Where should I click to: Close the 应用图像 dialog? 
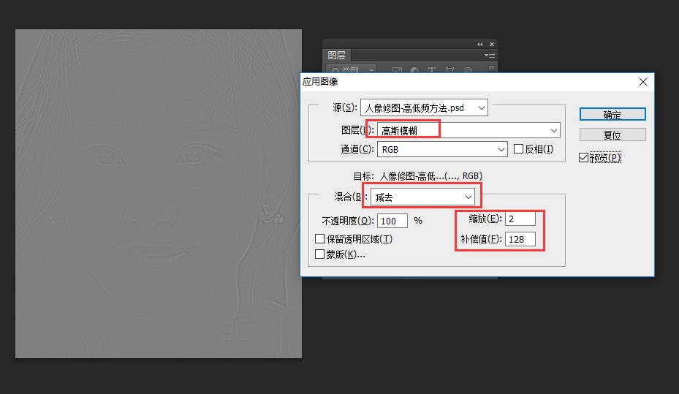click(x=643, y=82)
